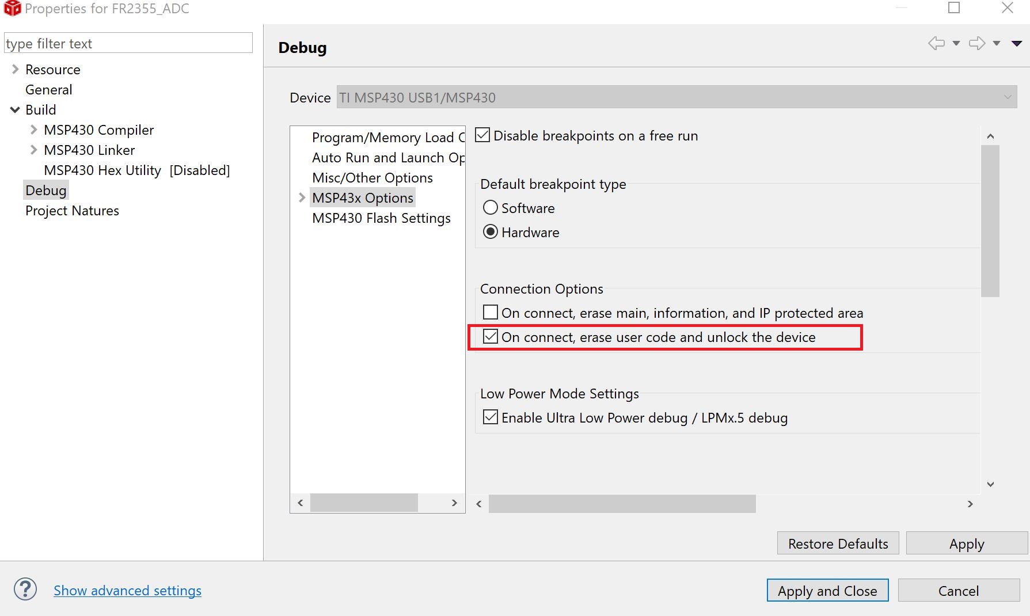1030x616 pixels.
Task: Uncheck Enable Ultra Low Power debug
Action: click(491, 417)
